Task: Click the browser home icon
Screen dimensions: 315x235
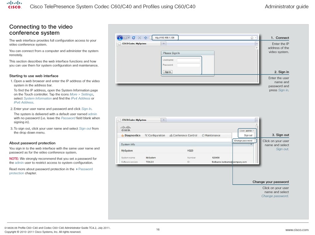Action: pyautogui.click(x=146, y=38)
